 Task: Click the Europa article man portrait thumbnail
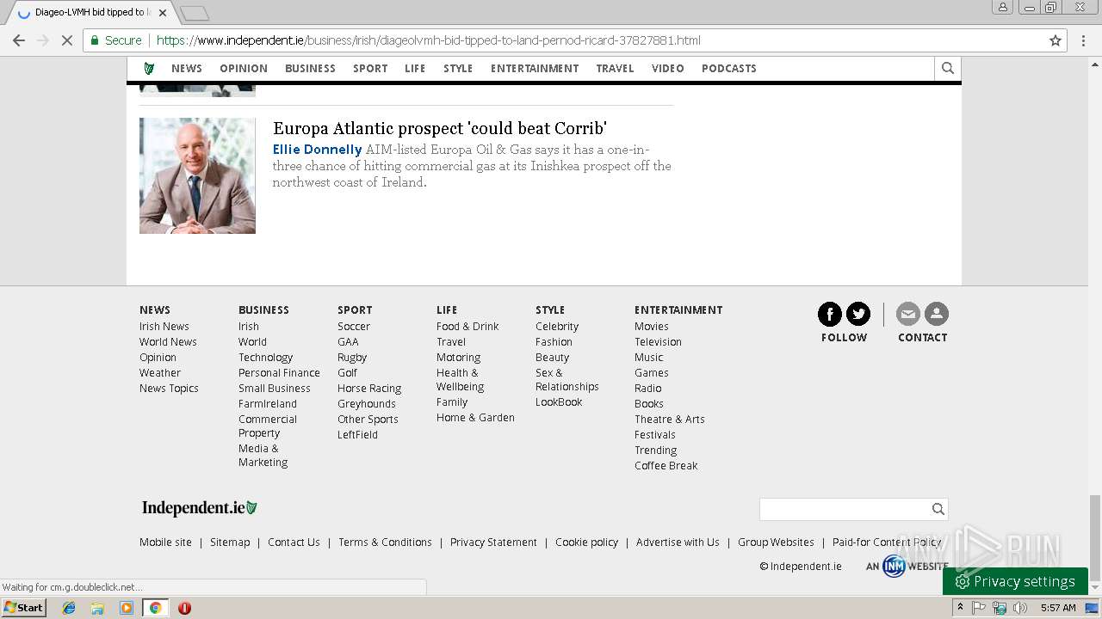point(197,175)
